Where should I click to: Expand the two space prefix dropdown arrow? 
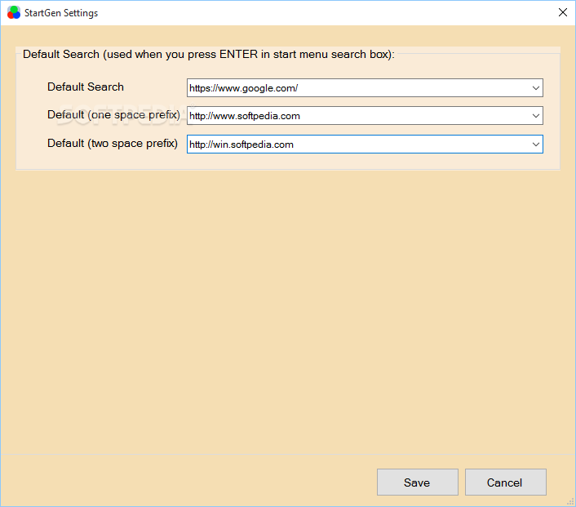coord(535,145)
